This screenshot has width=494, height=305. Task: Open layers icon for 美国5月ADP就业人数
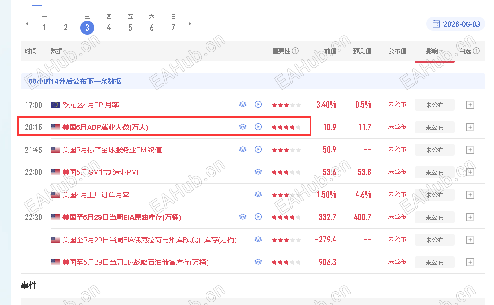click(x=243, y=127)
